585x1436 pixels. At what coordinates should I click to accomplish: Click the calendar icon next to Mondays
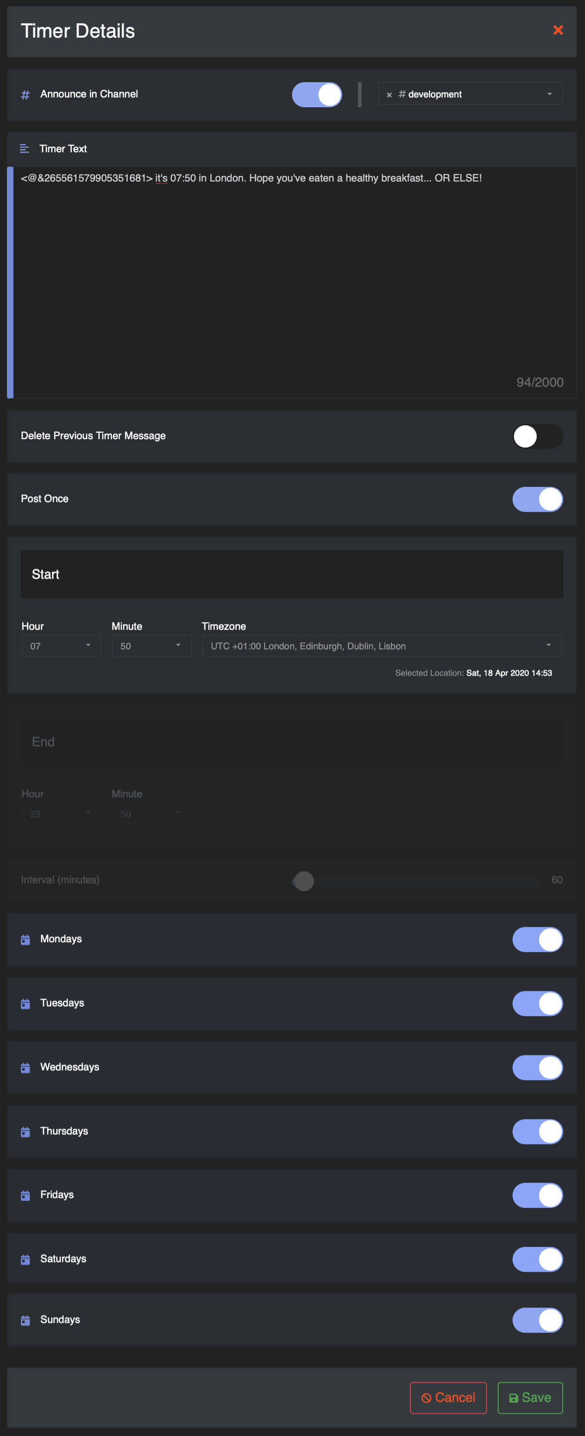click(x=25, y=940)
